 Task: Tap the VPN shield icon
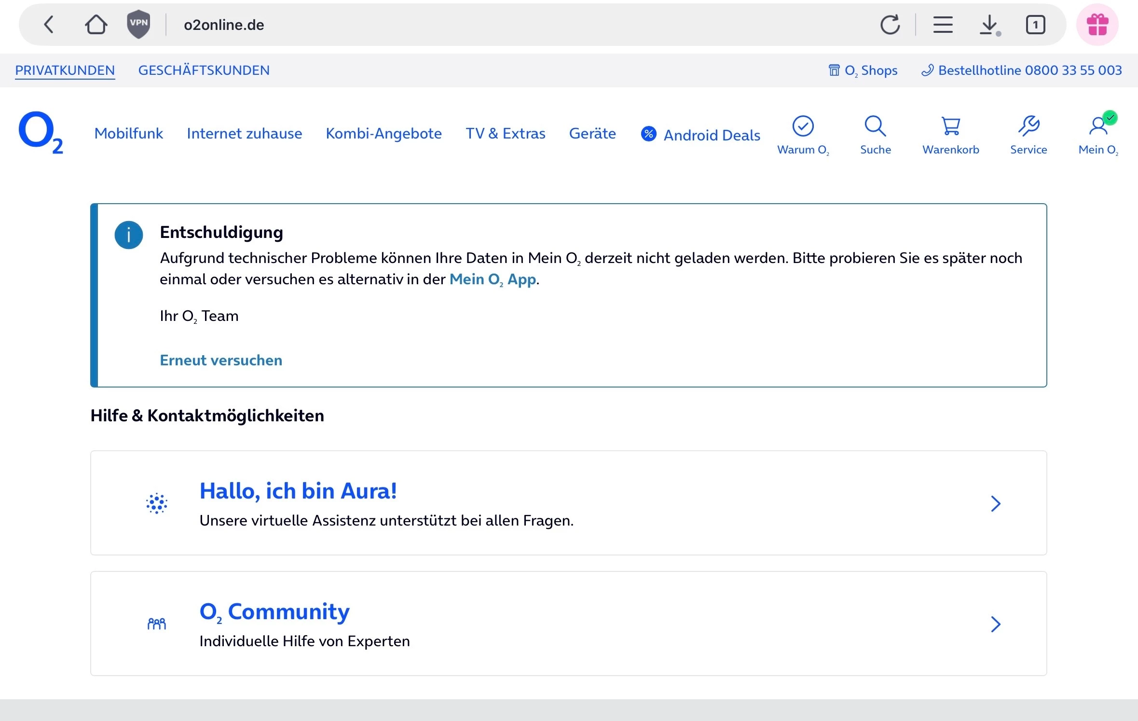pyautogui.click(x=138, y=24)
